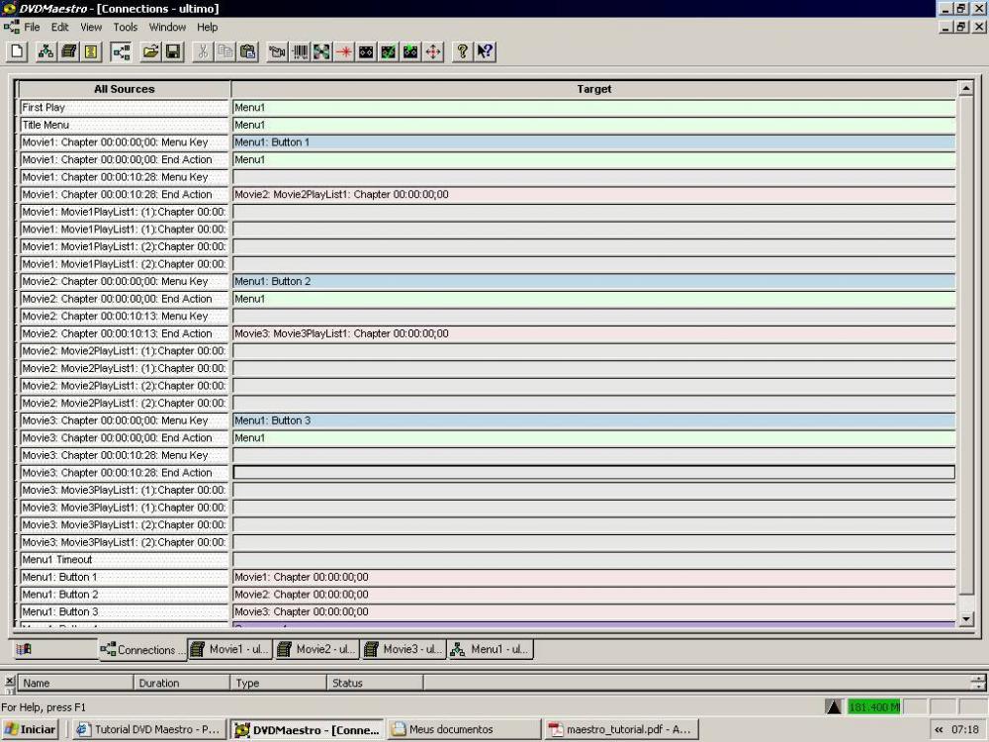989x742 pixels.
Task: Select the First Play source row
Action: 125,107
